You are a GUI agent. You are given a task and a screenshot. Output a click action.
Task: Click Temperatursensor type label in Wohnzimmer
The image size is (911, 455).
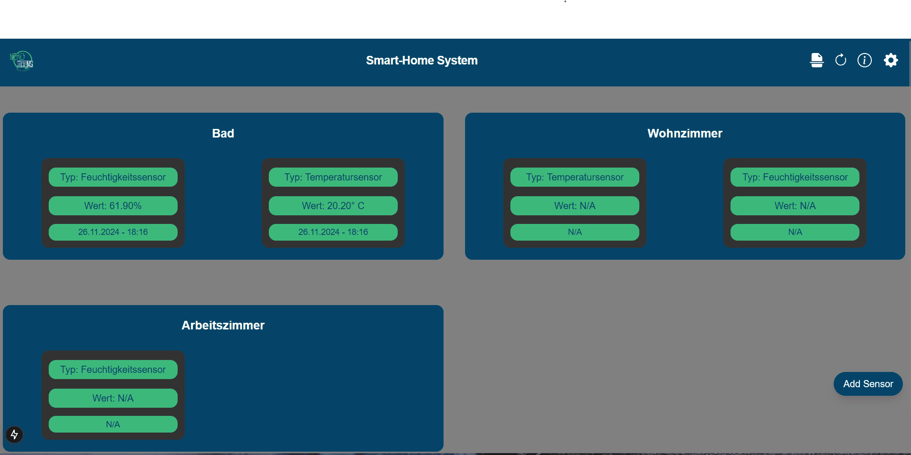(575, 177)
